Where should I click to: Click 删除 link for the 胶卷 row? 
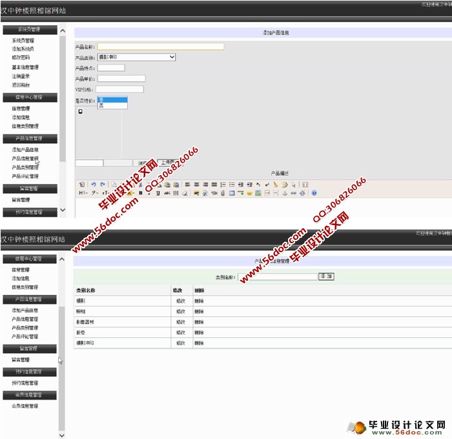pos(199,332)
